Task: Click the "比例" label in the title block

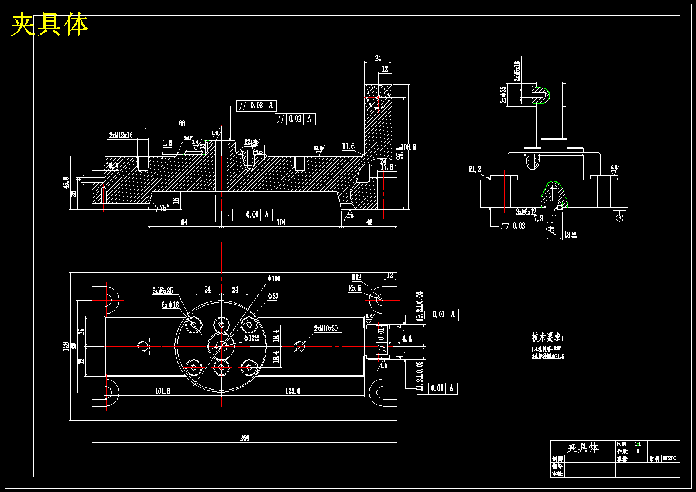Action: pos(622,444)
